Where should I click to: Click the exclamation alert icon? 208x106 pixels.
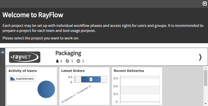78,61
